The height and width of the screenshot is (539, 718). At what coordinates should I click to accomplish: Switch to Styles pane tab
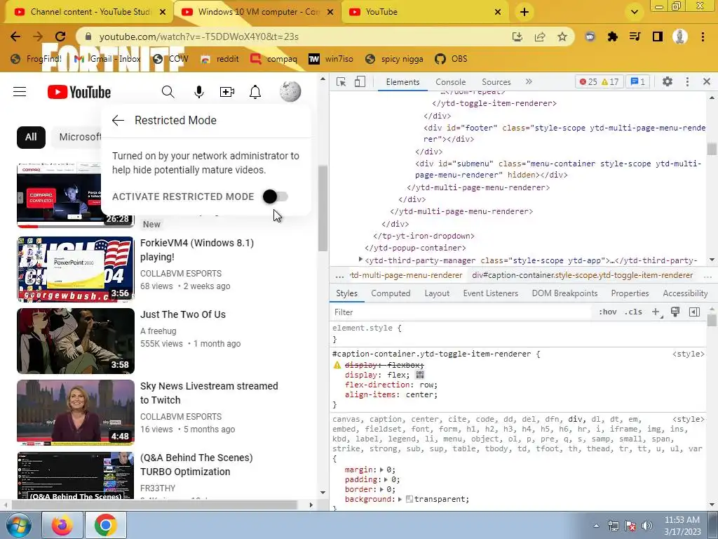pyautogui.click(x=346, y=293)
